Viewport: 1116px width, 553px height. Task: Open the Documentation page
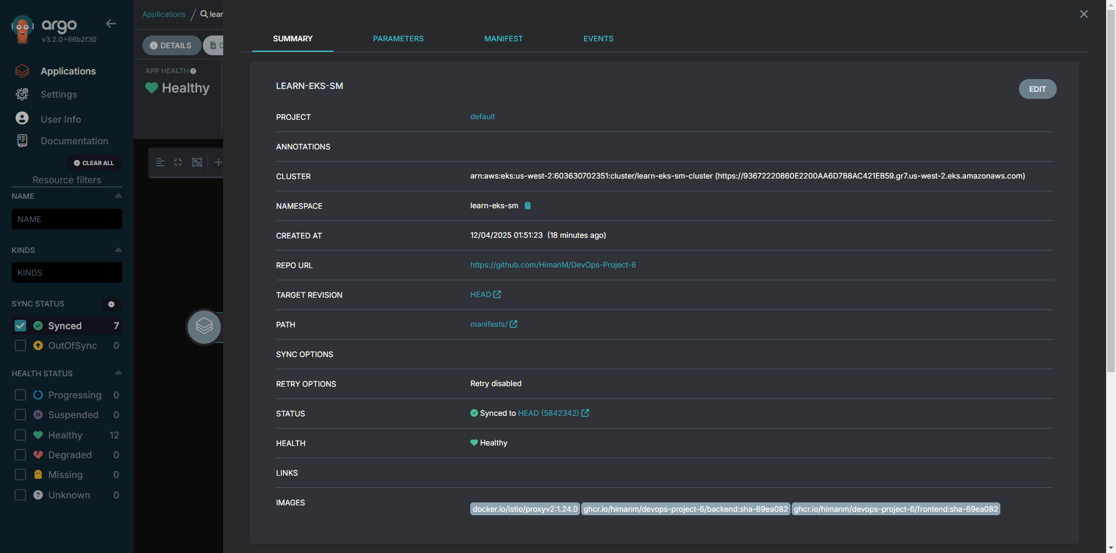click(74, 141)
